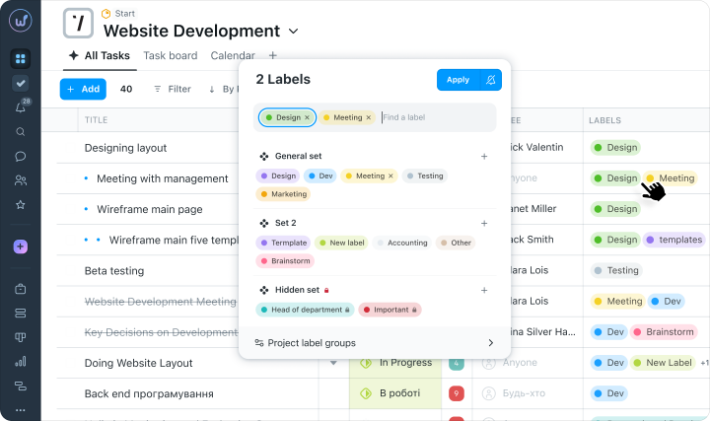This screenshot has height=421, width=710.
Task: Expand Website Development project dropdown
Action: tap(294, 32)
